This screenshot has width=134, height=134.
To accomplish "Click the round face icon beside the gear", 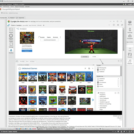I will [x=114, y=25].
